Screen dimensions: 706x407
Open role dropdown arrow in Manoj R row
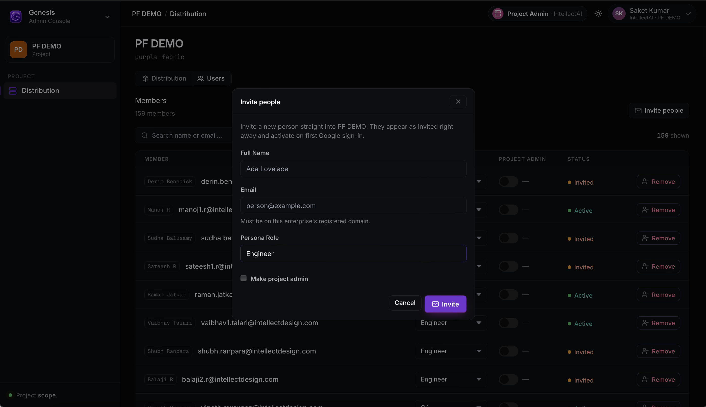tap(479, 210)
